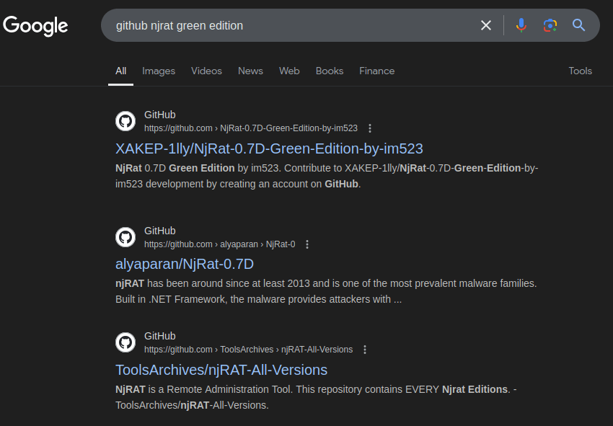This screenshot has height=426, width=613.
Task: Open Google Lens image search icon
Action: [550, 25]
